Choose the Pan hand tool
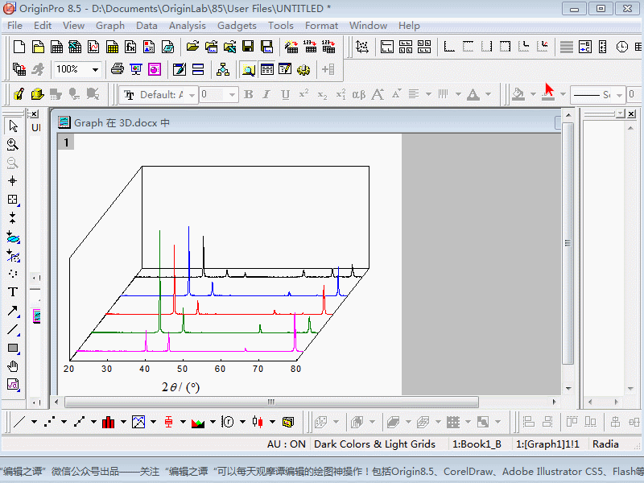Screen dimensions: 644x483 click(x=13, y=366)
